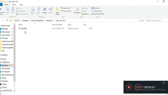Image resolution: width=168 pixels, height=95 pixels.
Task: Click the Delete X icon
Action: [x=45, y=9]
